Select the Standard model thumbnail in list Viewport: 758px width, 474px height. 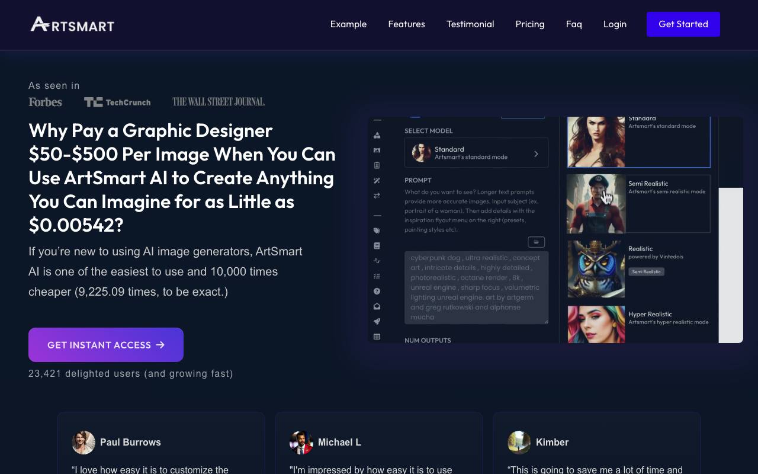(596, 142)
